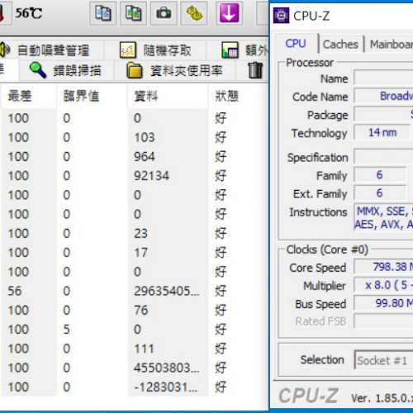Click the 狀態 column header

[227, 96]
